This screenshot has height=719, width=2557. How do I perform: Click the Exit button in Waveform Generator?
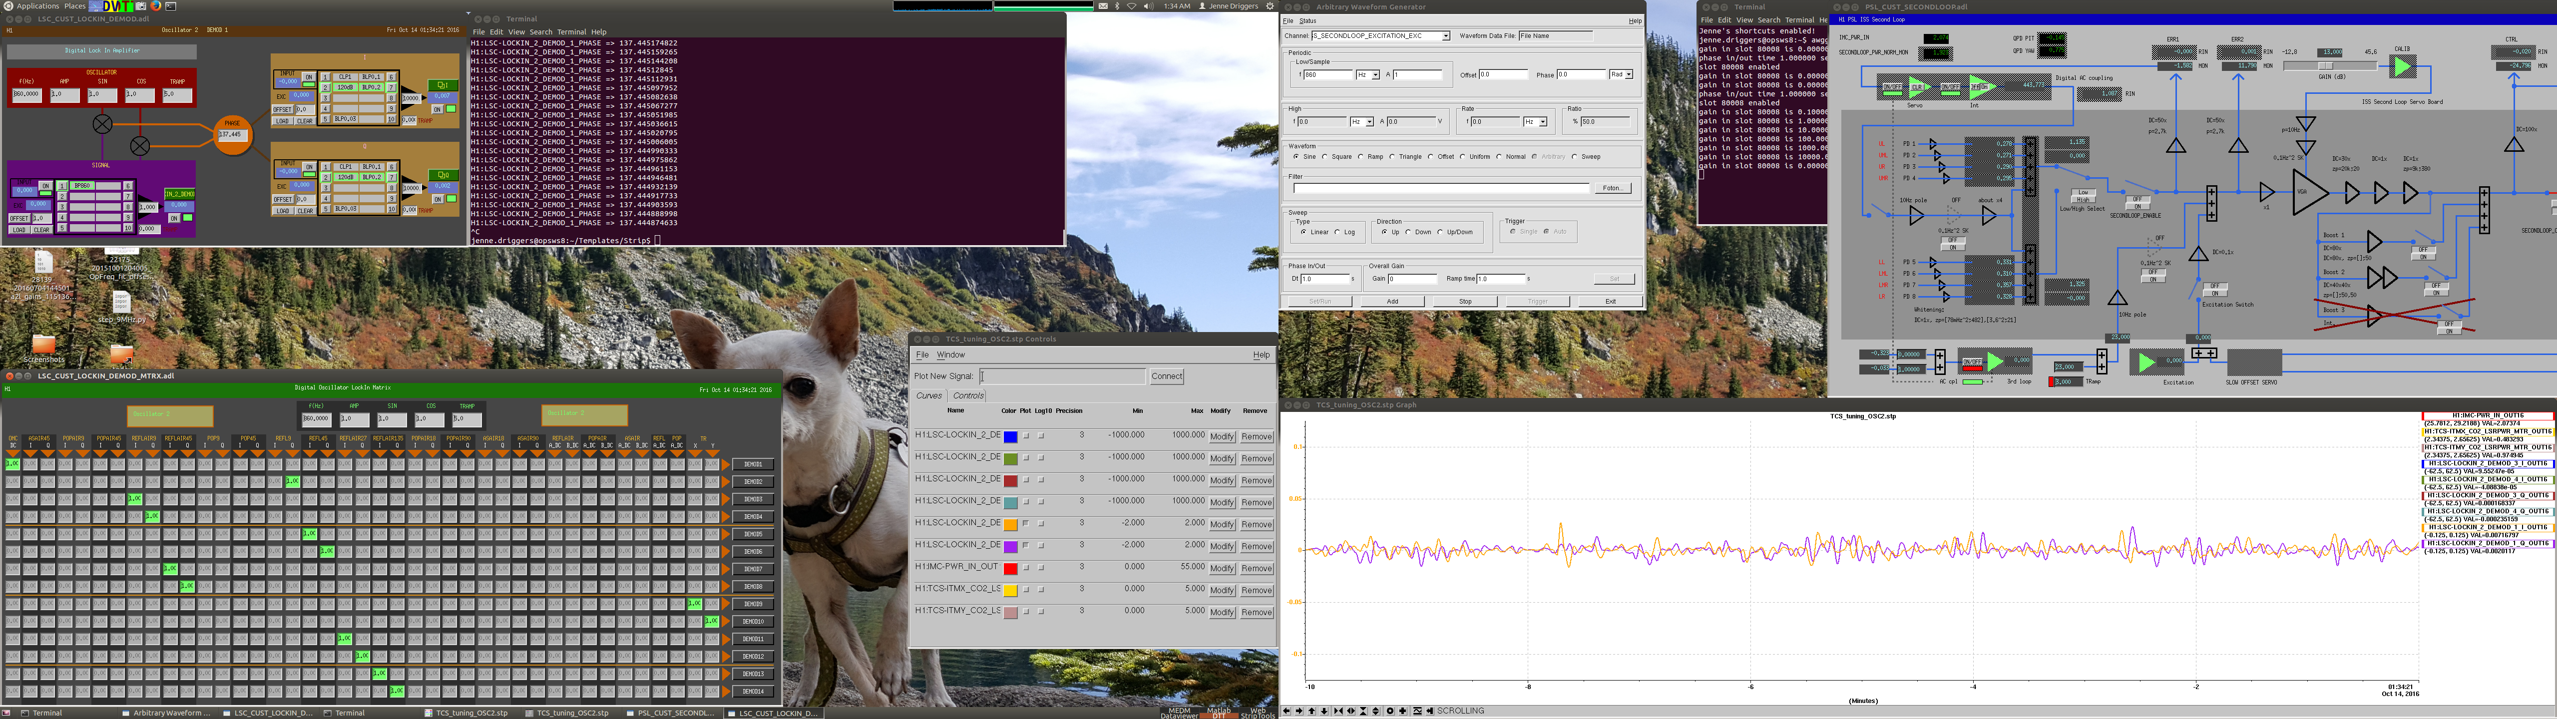coord(1611,302)
